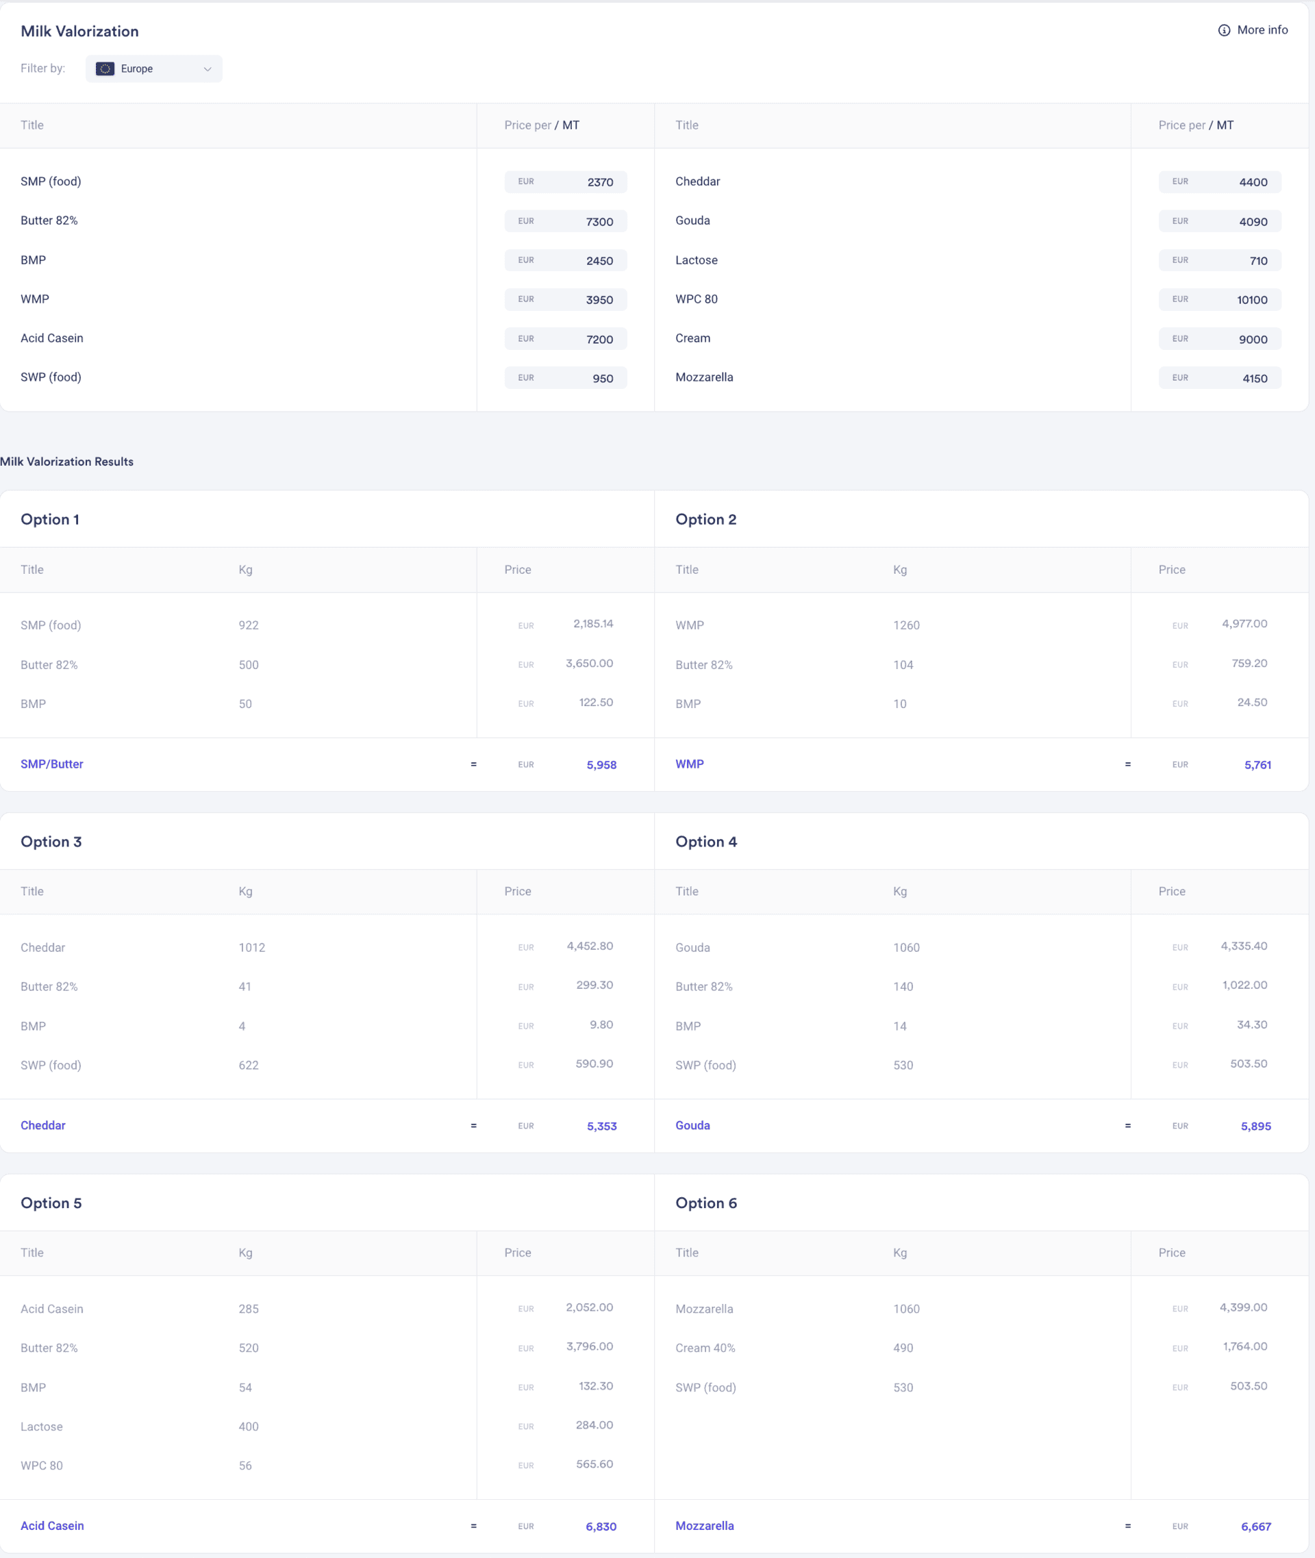Click SMP (food) price 2,185.14 in Option 1
The image size is (1315, 1558).
[x=593, y=624]
